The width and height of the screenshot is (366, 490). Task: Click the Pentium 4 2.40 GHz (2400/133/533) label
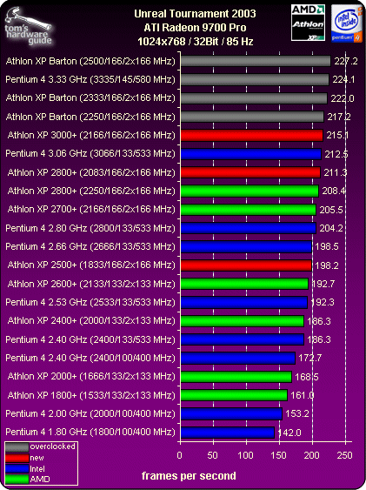[x=90, y=339]
